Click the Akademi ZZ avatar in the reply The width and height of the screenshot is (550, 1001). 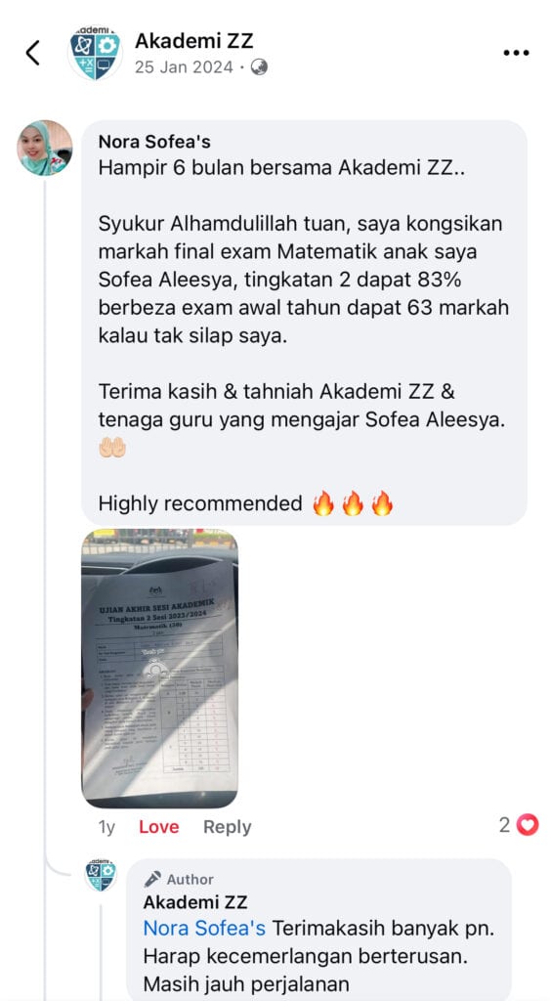pos(101,875)
